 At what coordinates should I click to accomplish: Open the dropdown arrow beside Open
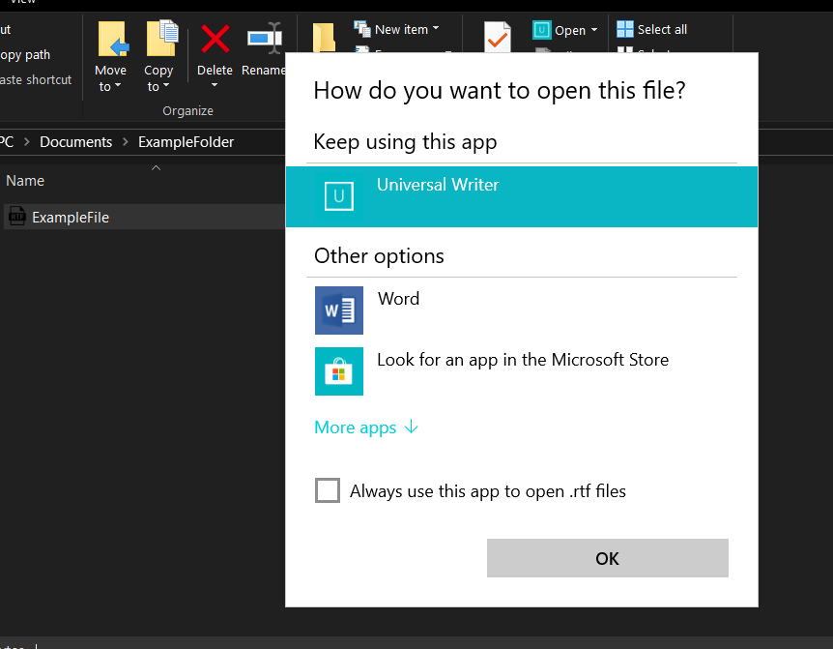(593, 30)
